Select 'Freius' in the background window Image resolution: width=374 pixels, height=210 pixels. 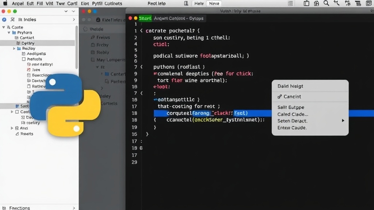click(103, 38)
